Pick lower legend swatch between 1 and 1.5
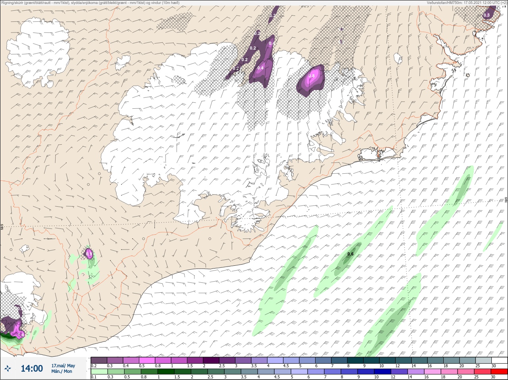Viewport: 508px width, 380px height. [166, 372]
